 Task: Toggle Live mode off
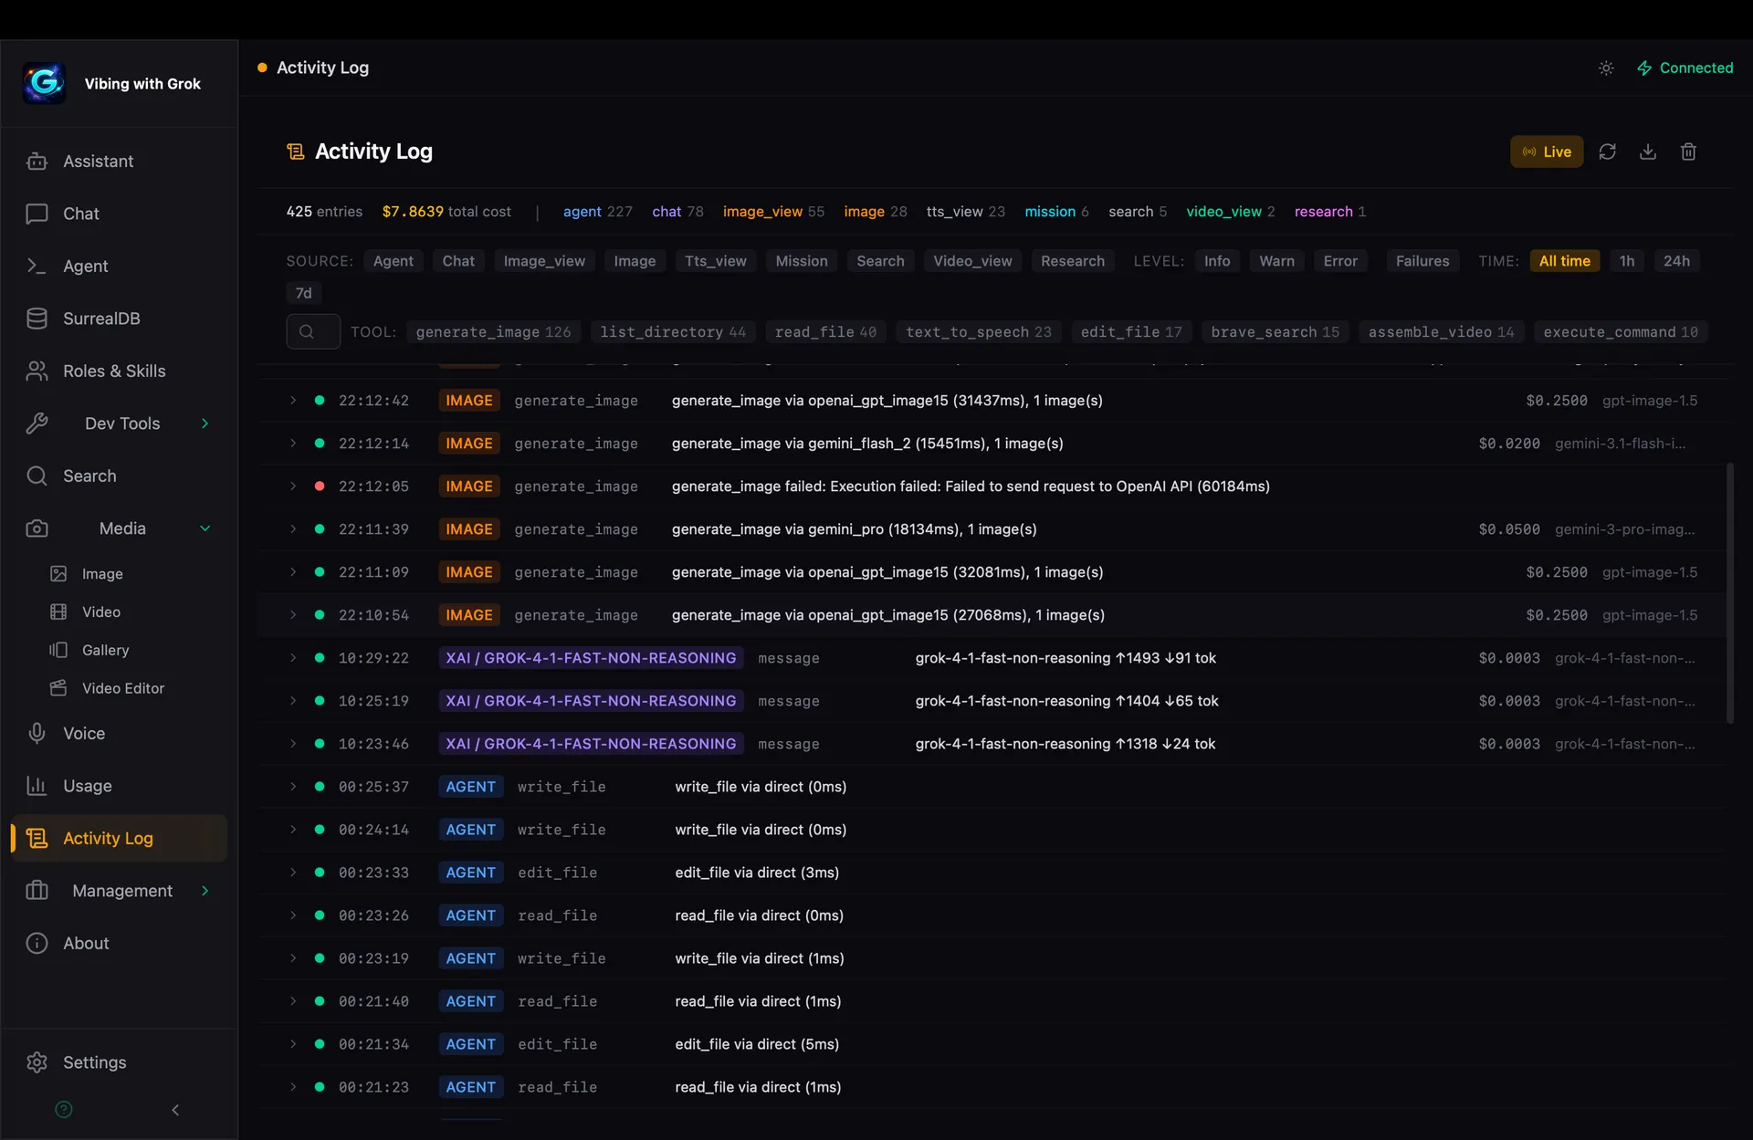click(1547, 152)
